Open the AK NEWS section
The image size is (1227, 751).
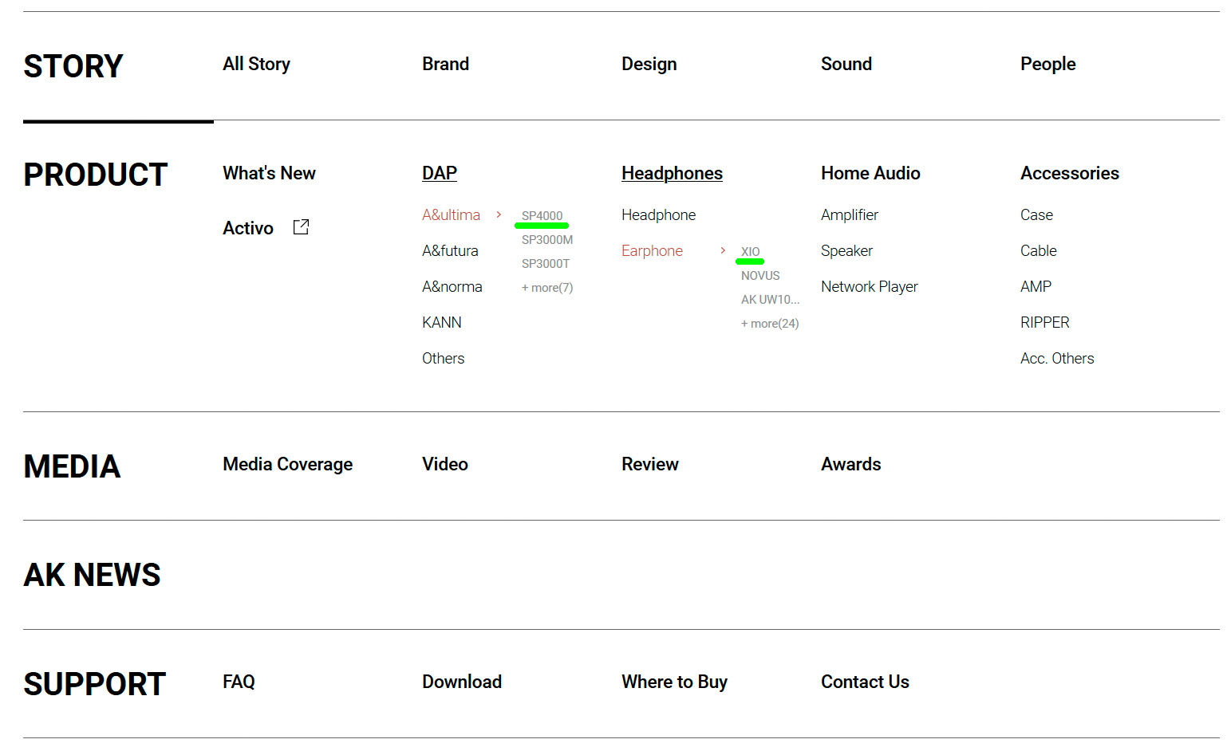92,575
